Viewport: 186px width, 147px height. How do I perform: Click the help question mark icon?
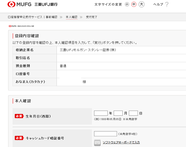coord(167,5)
